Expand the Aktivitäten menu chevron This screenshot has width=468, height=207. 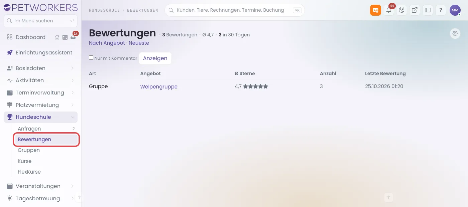pos(73,80)
